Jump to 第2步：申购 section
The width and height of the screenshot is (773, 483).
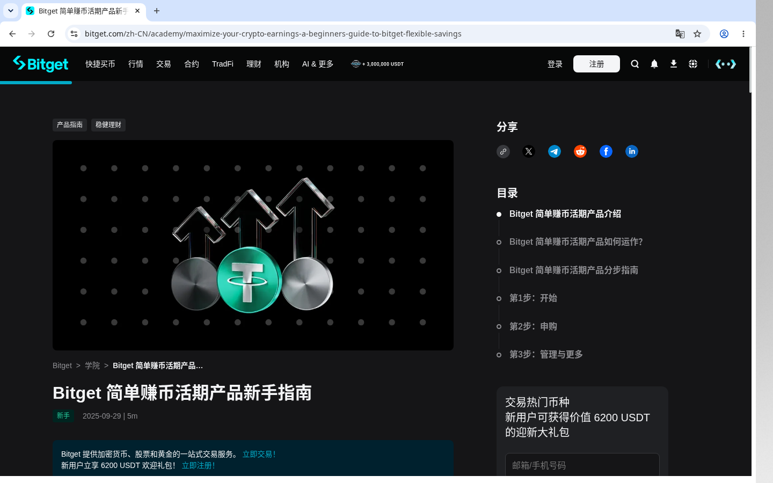pos(533,327)
